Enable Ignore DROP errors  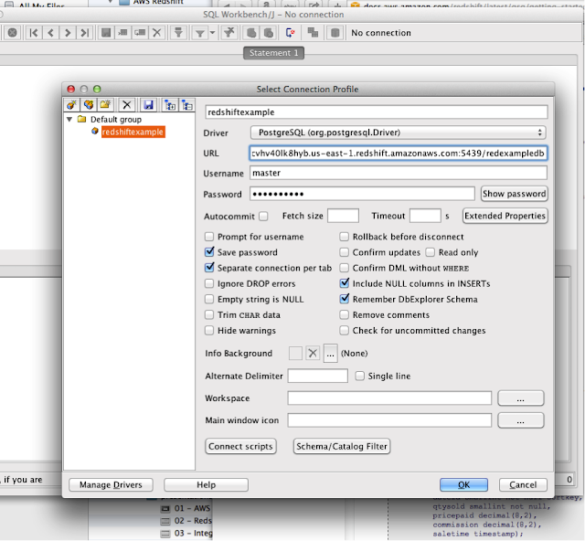pyautogui.click(x=209, y=283)
